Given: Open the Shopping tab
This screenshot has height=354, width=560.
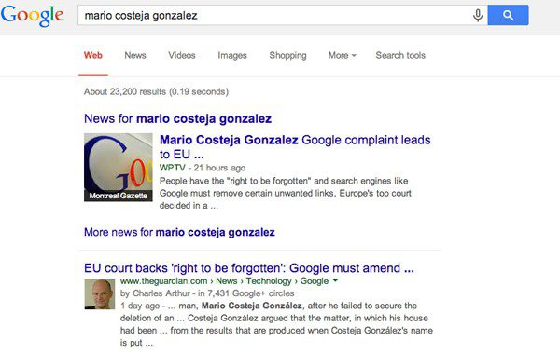Looking at the screenshot, I should [287, 55].
